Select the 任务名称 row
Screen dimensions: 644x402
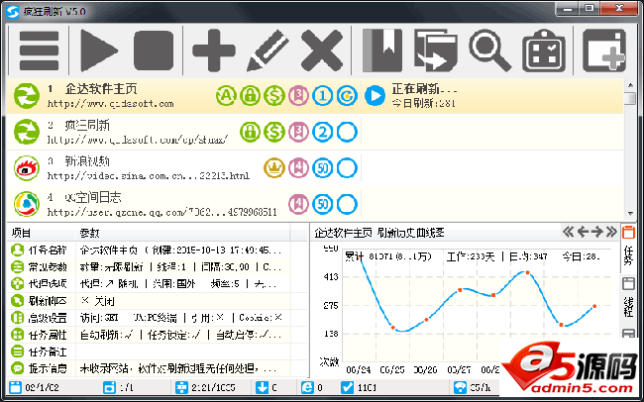pyautogui.click(x=158, y=251)
